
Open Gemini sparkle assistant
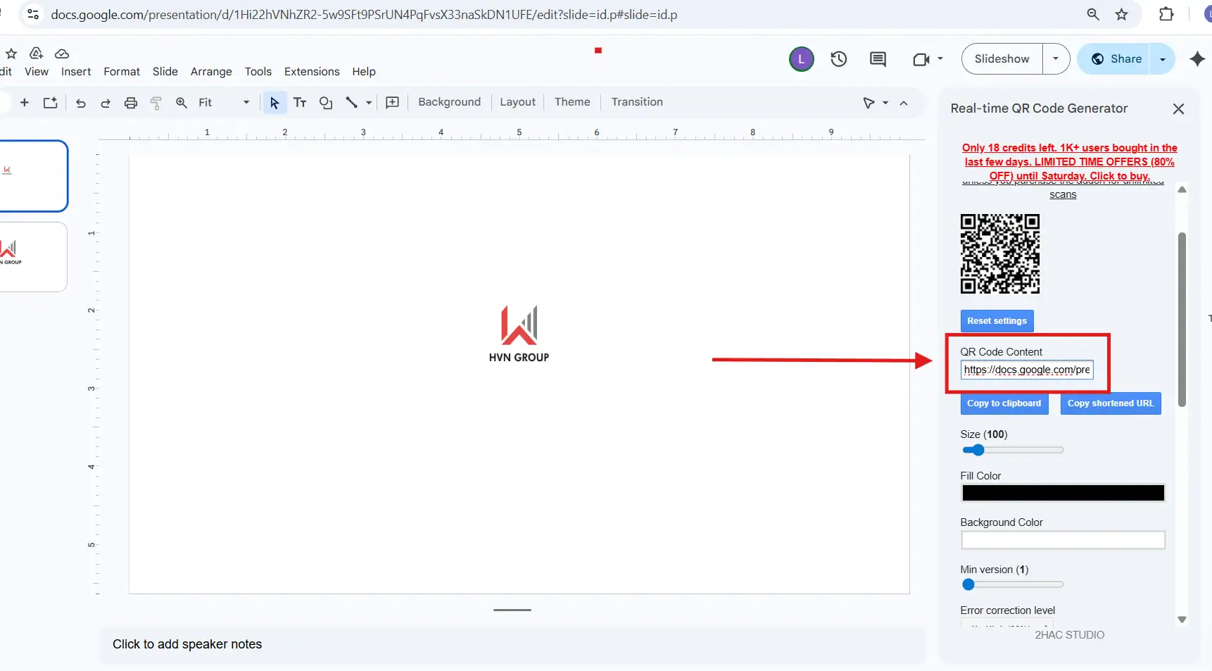pyautogui.click(x=1197, y=59)
